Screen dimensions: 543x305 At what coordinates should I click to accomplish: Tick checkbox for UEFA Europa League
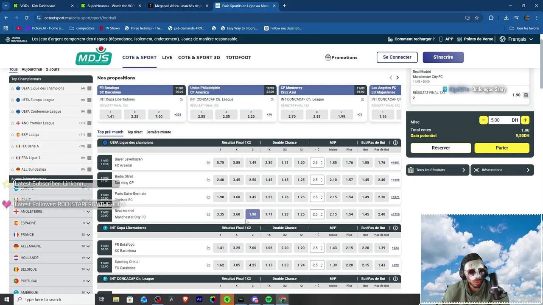90,100
